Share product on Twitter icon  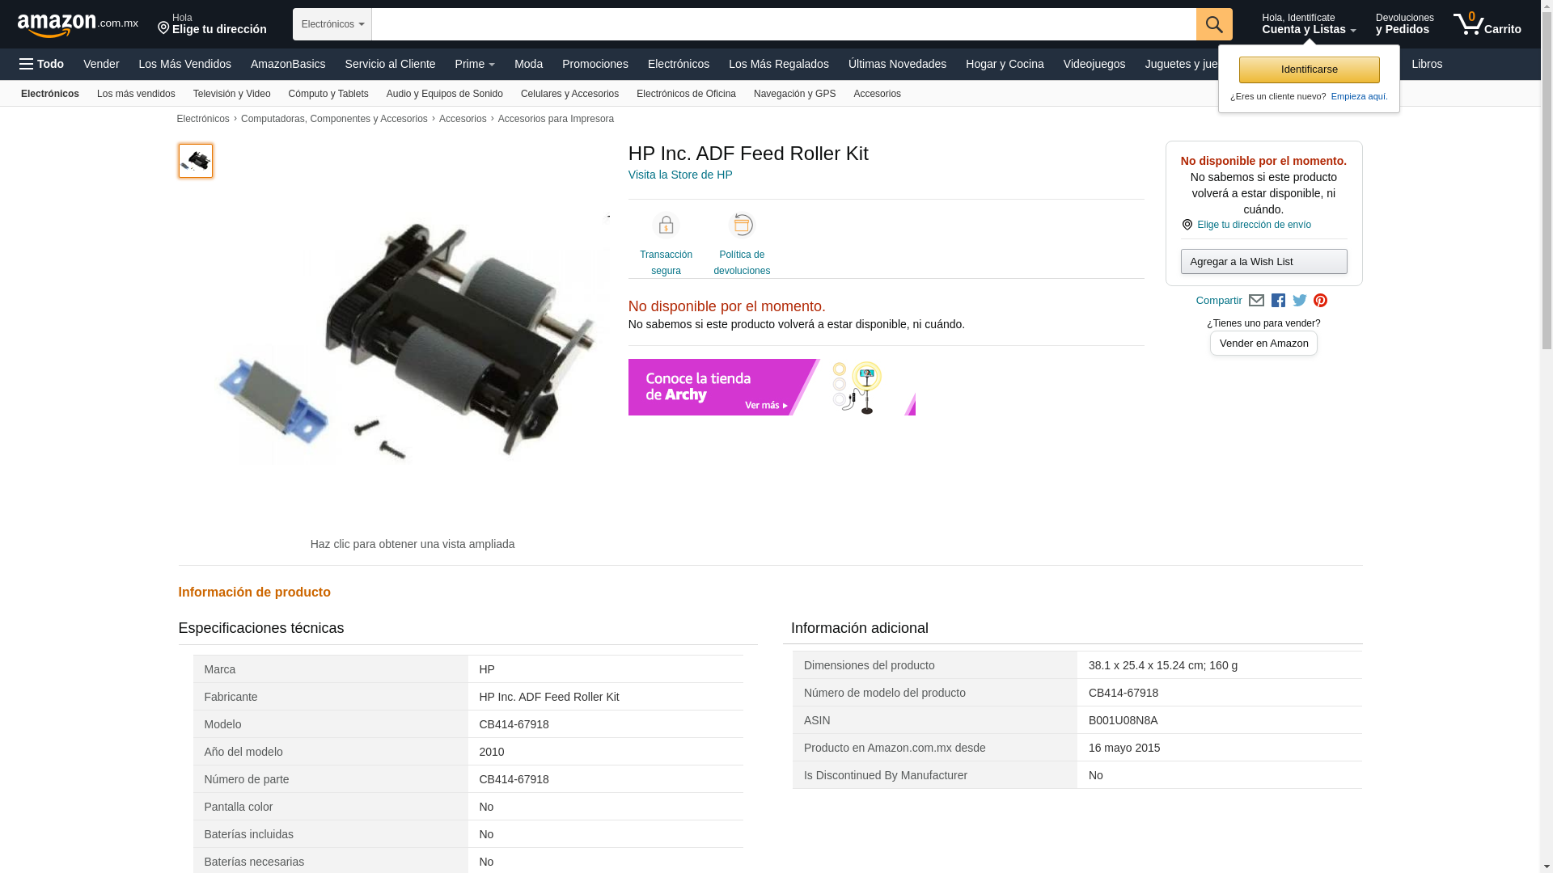(1300, 301)
